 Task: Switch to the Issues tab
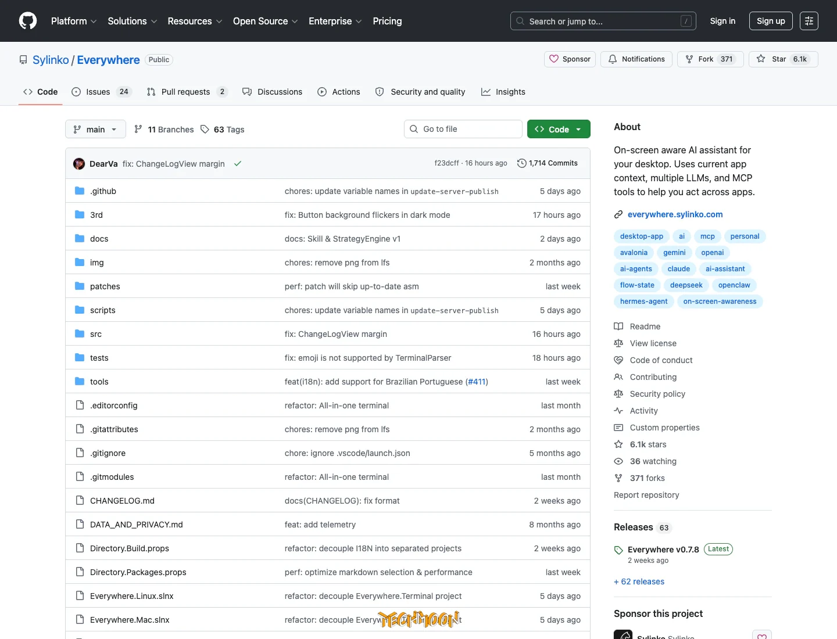click(102, 92)
